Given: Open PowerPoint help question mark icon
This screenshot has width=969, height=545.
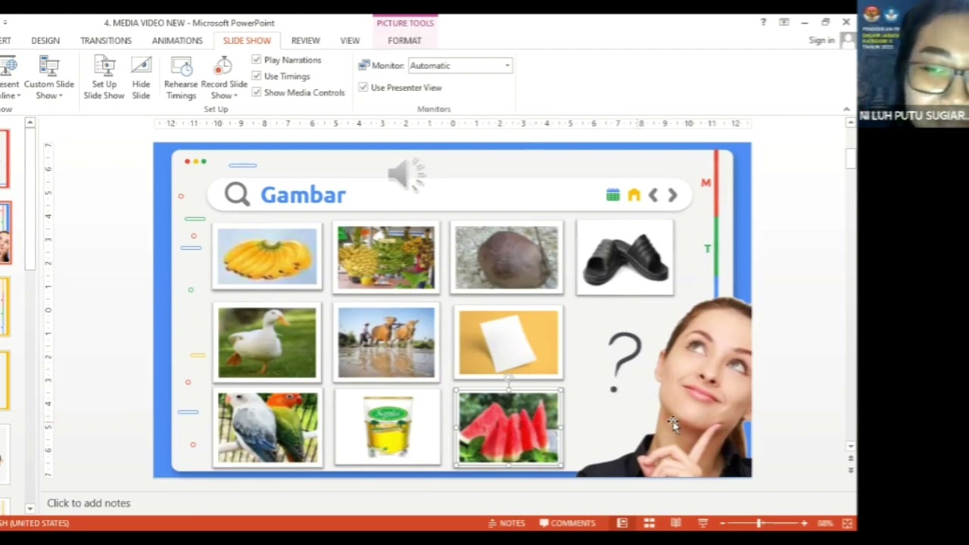Looking at the screenshot, I should click(763, 23).
